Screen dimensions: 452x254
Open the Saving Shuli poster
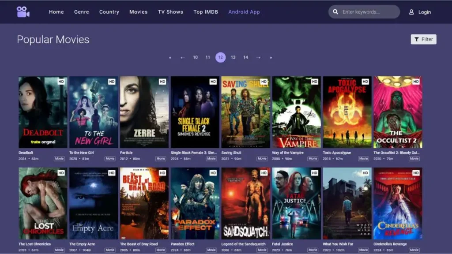click(x=246, y=112)
